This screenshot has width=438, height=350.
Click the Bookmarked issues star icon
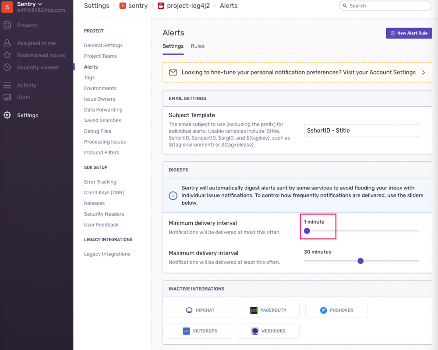point(7,55)
